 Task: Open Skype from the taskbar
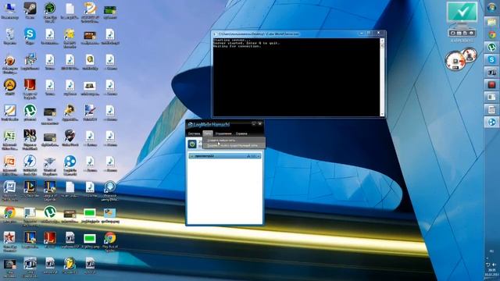pos(492,59)
